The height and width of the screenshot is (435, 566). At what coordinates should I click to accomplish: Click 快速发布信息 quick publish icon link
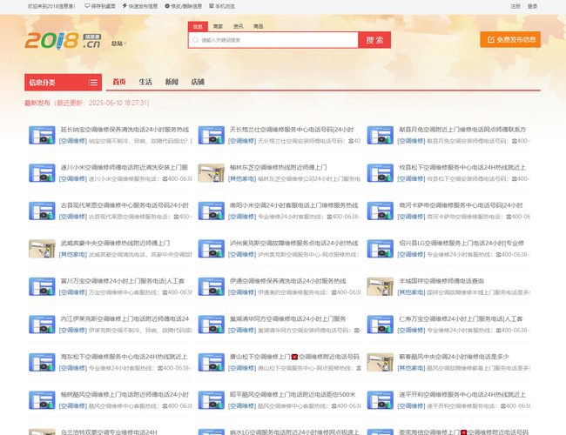click(x=126, y=5)
